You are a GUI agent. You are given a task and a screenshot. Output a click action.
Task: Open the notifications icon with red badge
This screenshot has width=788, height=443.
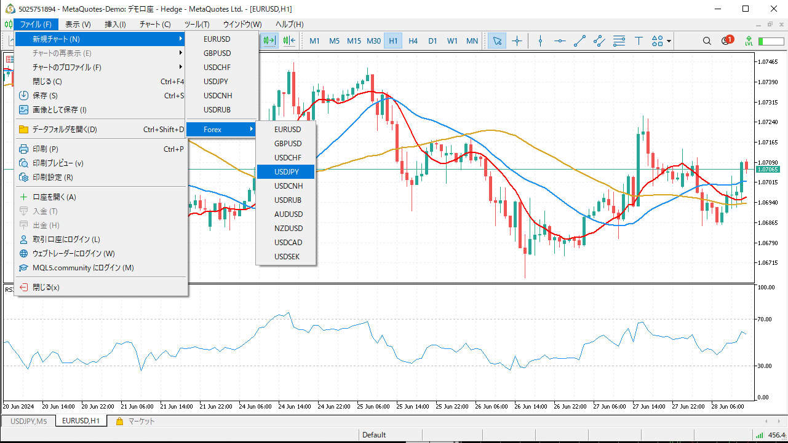[x=726, y=41]
